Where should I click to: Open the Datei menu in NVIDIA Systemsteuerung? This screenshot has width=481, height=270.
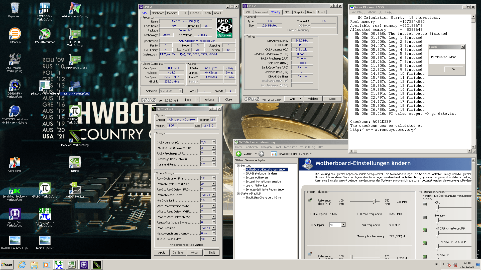click(238, 147)
